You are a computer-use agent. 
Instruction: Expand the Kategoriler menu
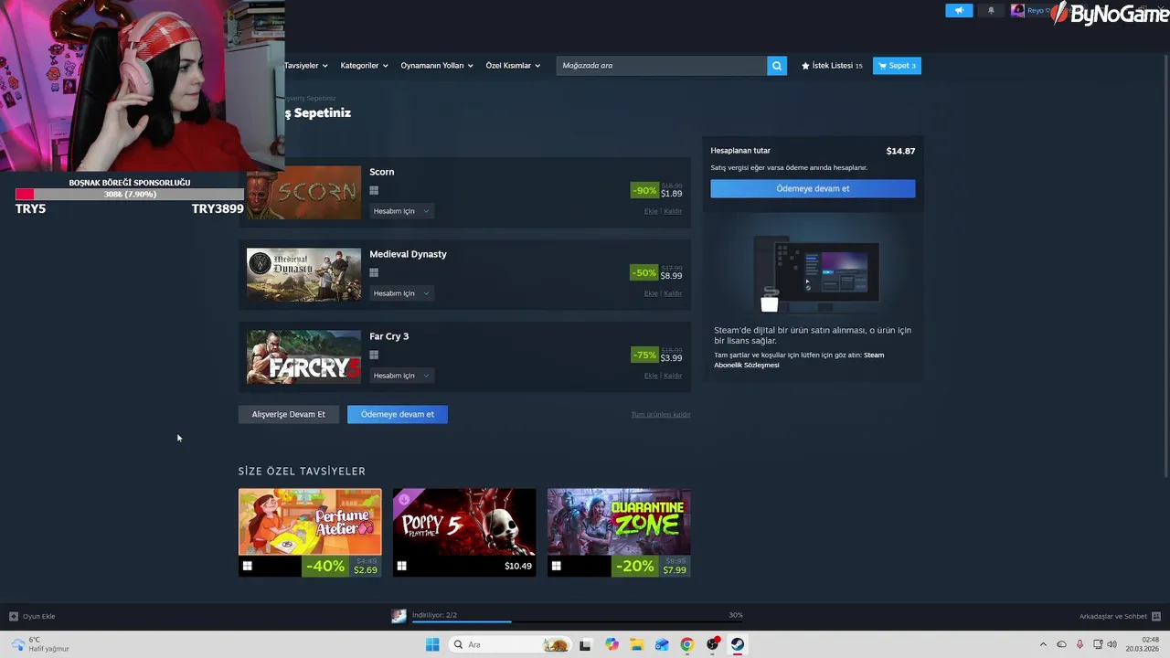tap(364, 66)
